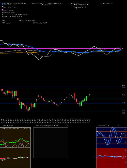The width and height of the screenshot is (127, 168).
Task: Click the '(MGR) 13.5, 28.8, 21.9' ADX values
Action: 27,21
